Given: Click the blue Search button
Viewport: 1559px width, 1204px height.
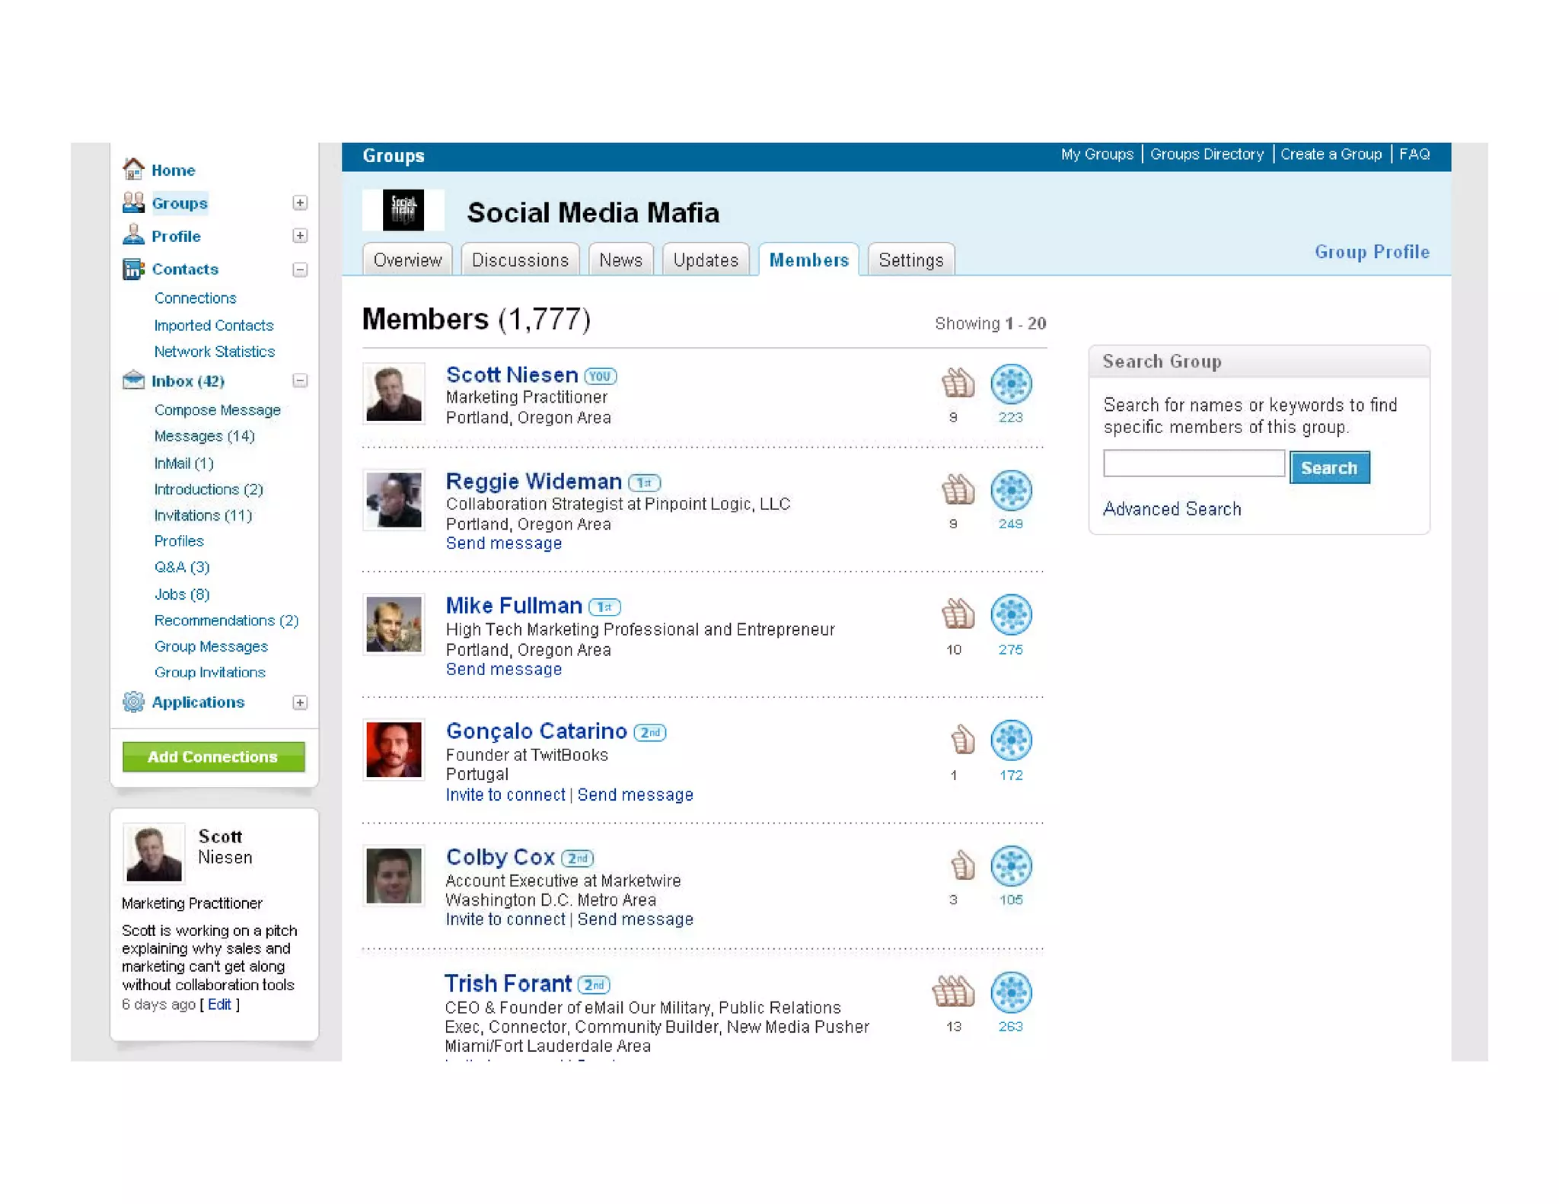Looking at the screenshot, I should click(x=1329, y=467).
